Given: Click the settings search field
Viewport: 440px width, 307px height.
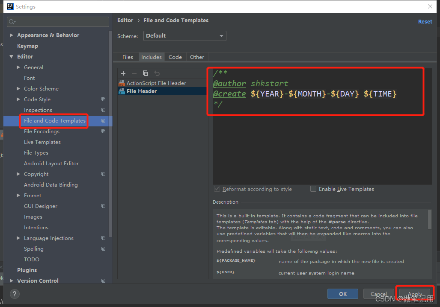Looking at the screenshot, I should (58, 21).
